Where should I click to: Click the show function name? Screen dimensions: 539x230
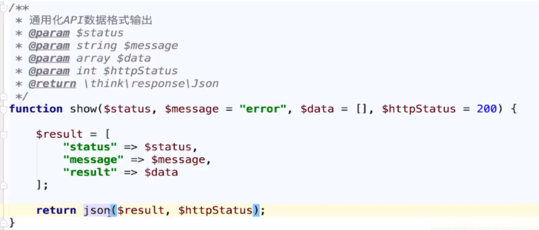83,109
